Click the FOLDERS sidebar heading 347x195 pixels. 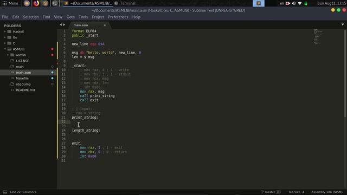pos(12,25)
